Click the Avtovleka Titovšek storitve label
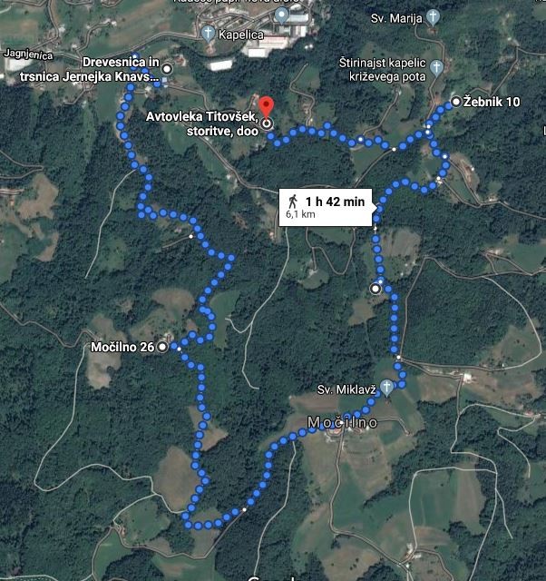This screenshot has height=581, width=546. [202, 123]
